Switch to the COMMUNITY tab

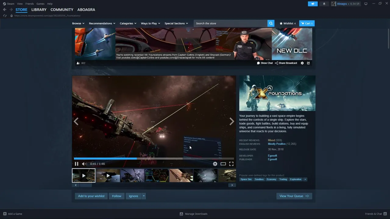point(62,10)
